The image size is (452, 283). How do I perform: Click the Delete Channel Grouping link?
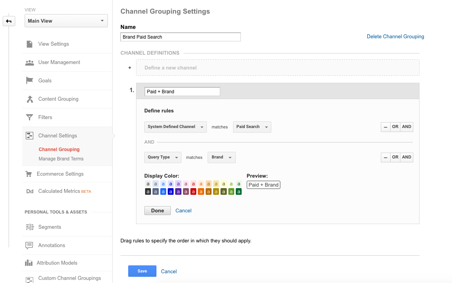(395, 37)
